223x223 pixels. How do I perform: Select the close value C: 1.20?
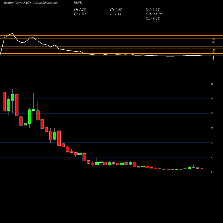80,14
